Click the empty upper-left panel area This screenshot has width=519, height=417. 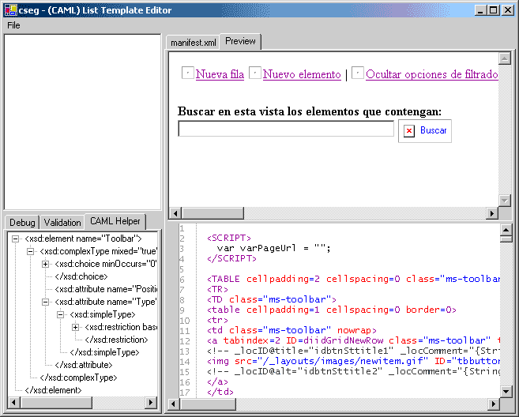tap(82, 122)
